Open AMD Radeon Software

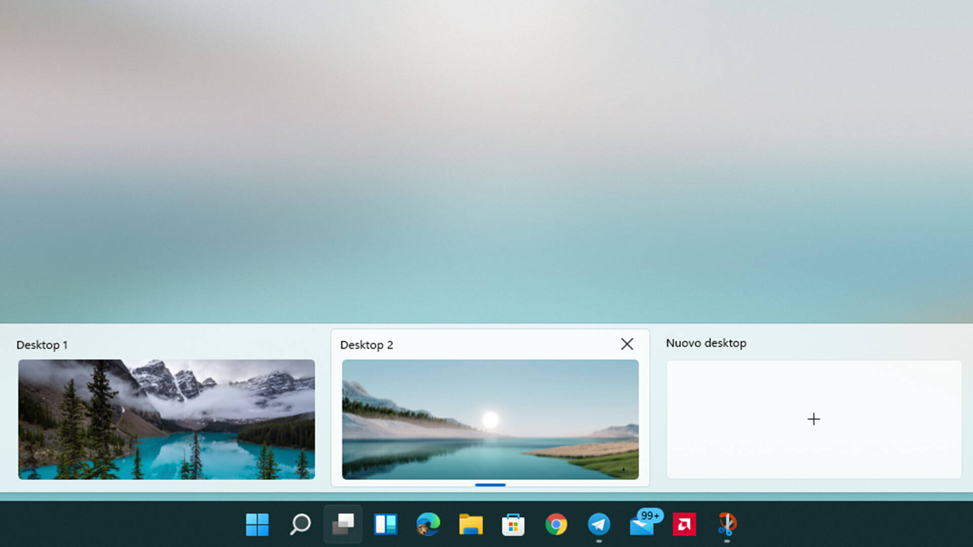684,525
